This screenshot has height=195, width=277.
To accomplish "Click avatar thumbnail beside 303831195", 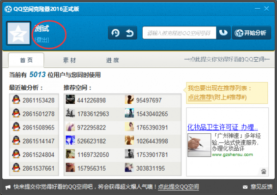I will [x=129, y=167].
